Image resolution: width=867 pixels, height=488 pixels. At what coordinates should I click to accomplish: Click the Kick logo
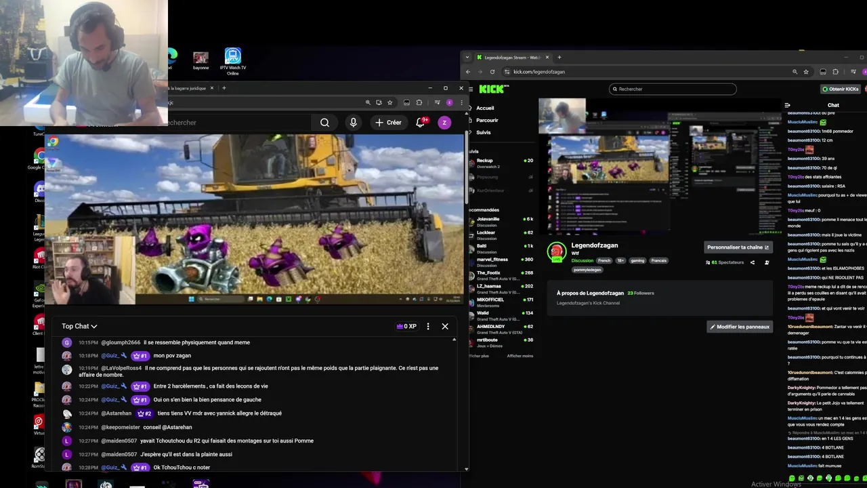492,89
